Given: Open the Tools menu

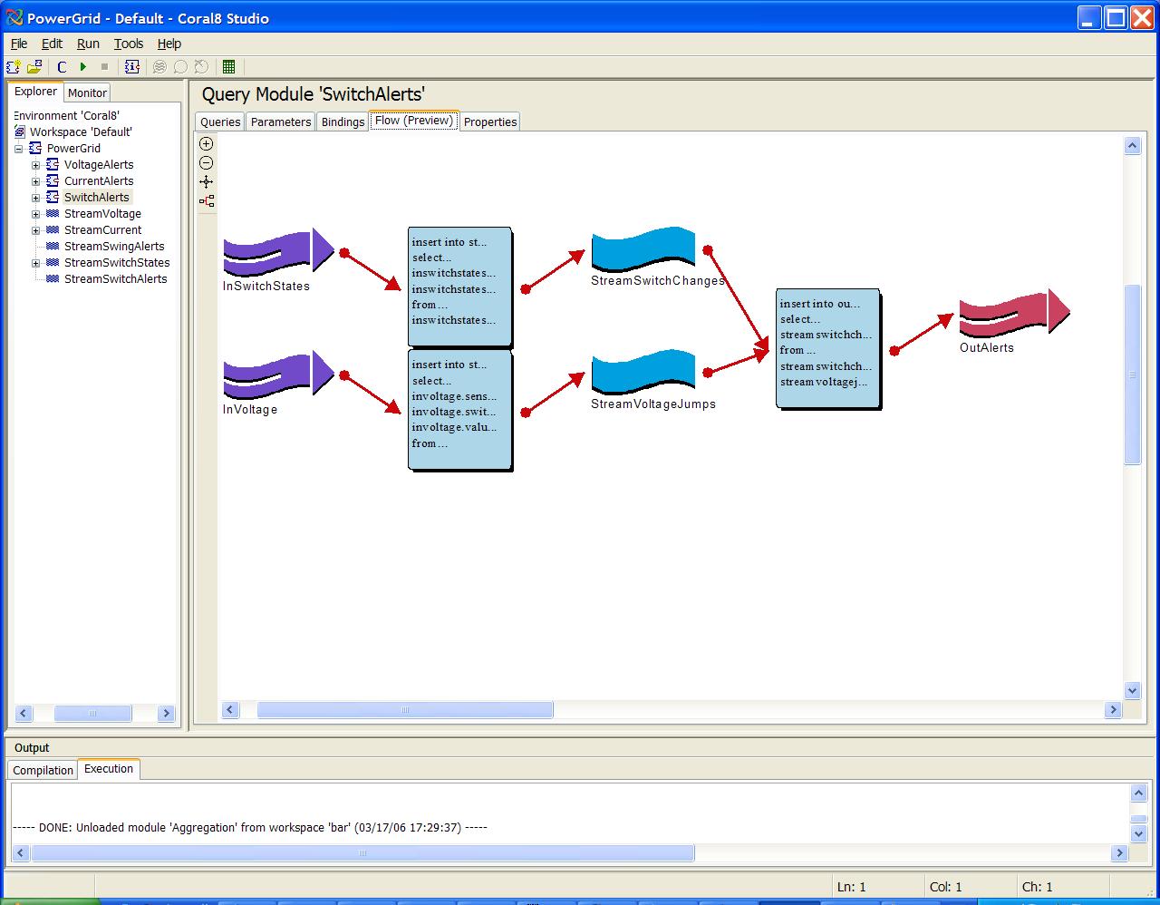Looking at the screenshot, I should 128,44.
